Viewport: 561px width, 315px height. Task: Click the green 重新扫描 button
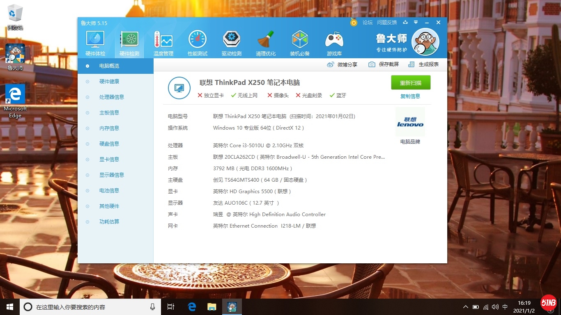tap(411, 82)
